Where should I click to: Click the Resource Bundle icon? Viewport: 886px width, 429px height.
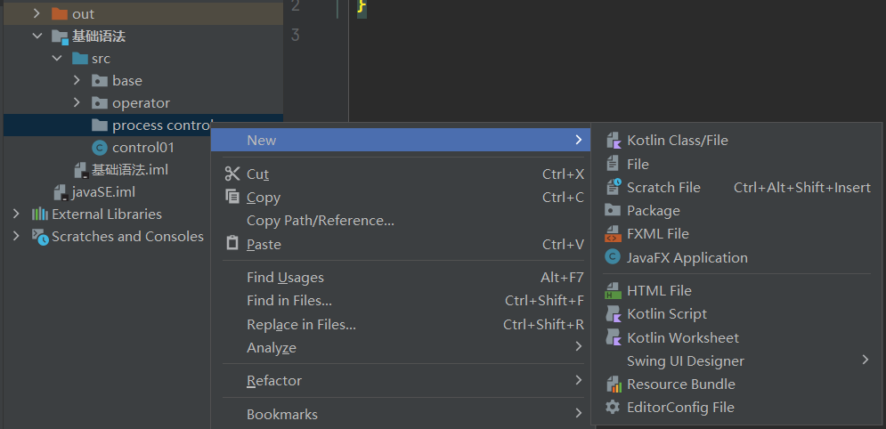[613, 384]
